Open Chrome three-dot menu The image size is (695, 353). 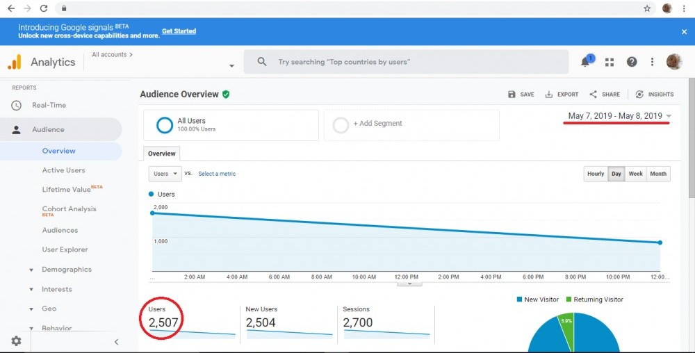click(x=684, y=8)
